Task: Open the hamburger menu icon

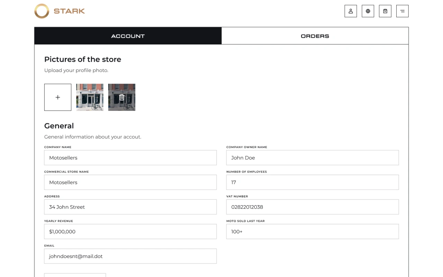Action: click(x=403, y=11)
